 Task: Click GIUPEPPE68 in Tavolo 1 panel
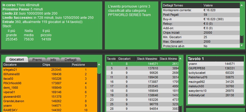click(x=215, y=68)
